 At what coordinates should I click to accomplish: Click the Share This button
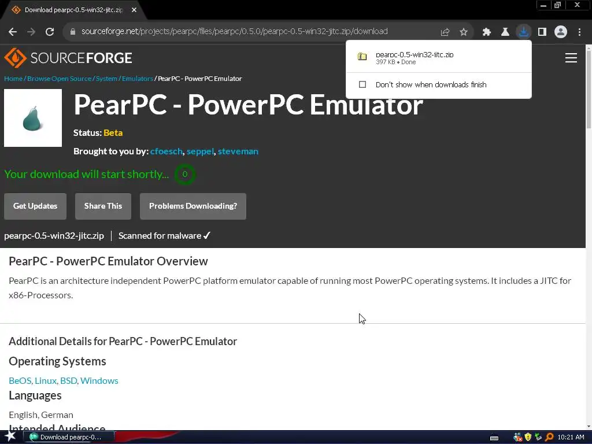pos(103,206)
